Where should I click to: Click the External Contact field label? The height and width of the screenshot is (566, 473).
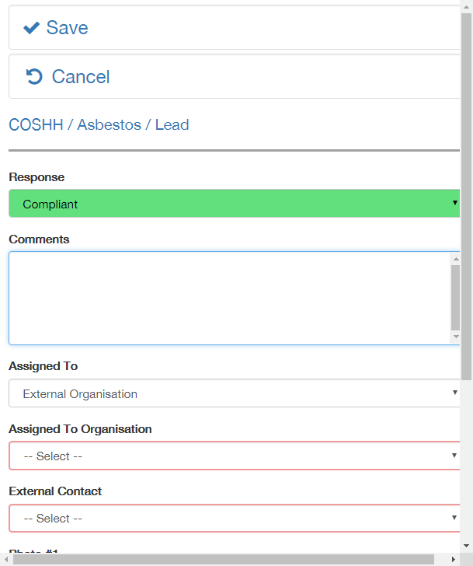click(55, 491)
